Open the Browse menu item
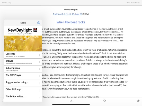The image size is (142, 106). [x=23, y=62]
